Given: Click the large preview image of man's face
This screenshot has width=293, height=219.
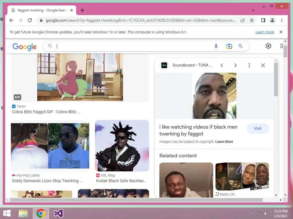Looking at the screenshot, I should point(214,96).
